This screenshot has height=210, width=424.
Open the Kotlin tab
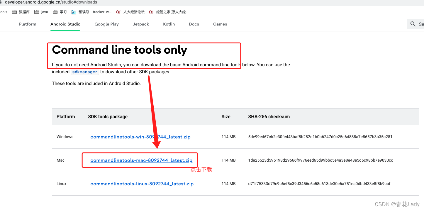[169, 24]
